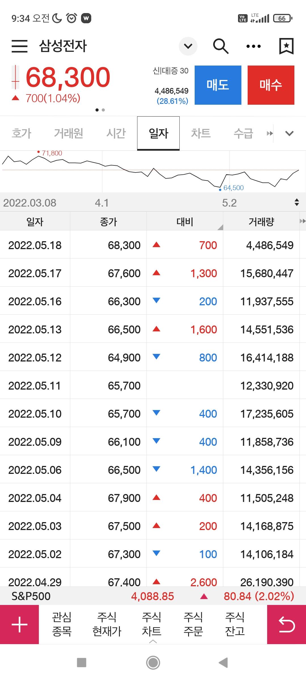Open the three-dots more options
The image size is (306, 681).
click(x=254, y=46)
